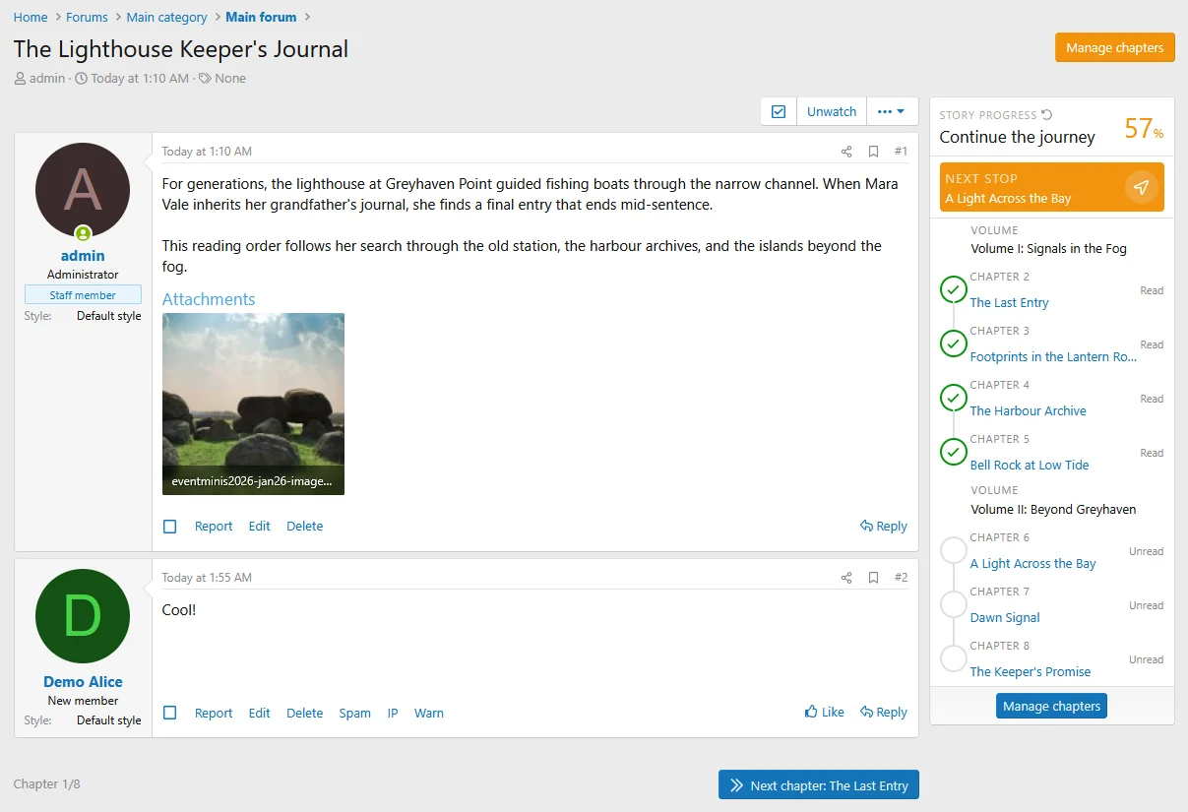Click the admin username under avatar
The image size is (1188, 812).
[83, 256]
